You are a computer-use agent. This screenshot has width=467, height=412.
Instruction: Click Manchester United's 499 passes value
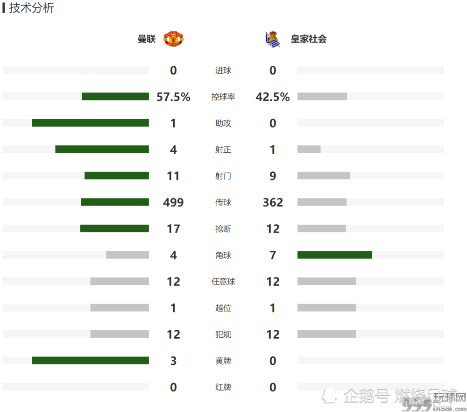point(173,203)
